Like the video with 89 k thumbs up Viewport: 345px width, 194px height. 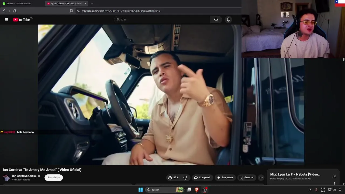(x=173, y=178)
